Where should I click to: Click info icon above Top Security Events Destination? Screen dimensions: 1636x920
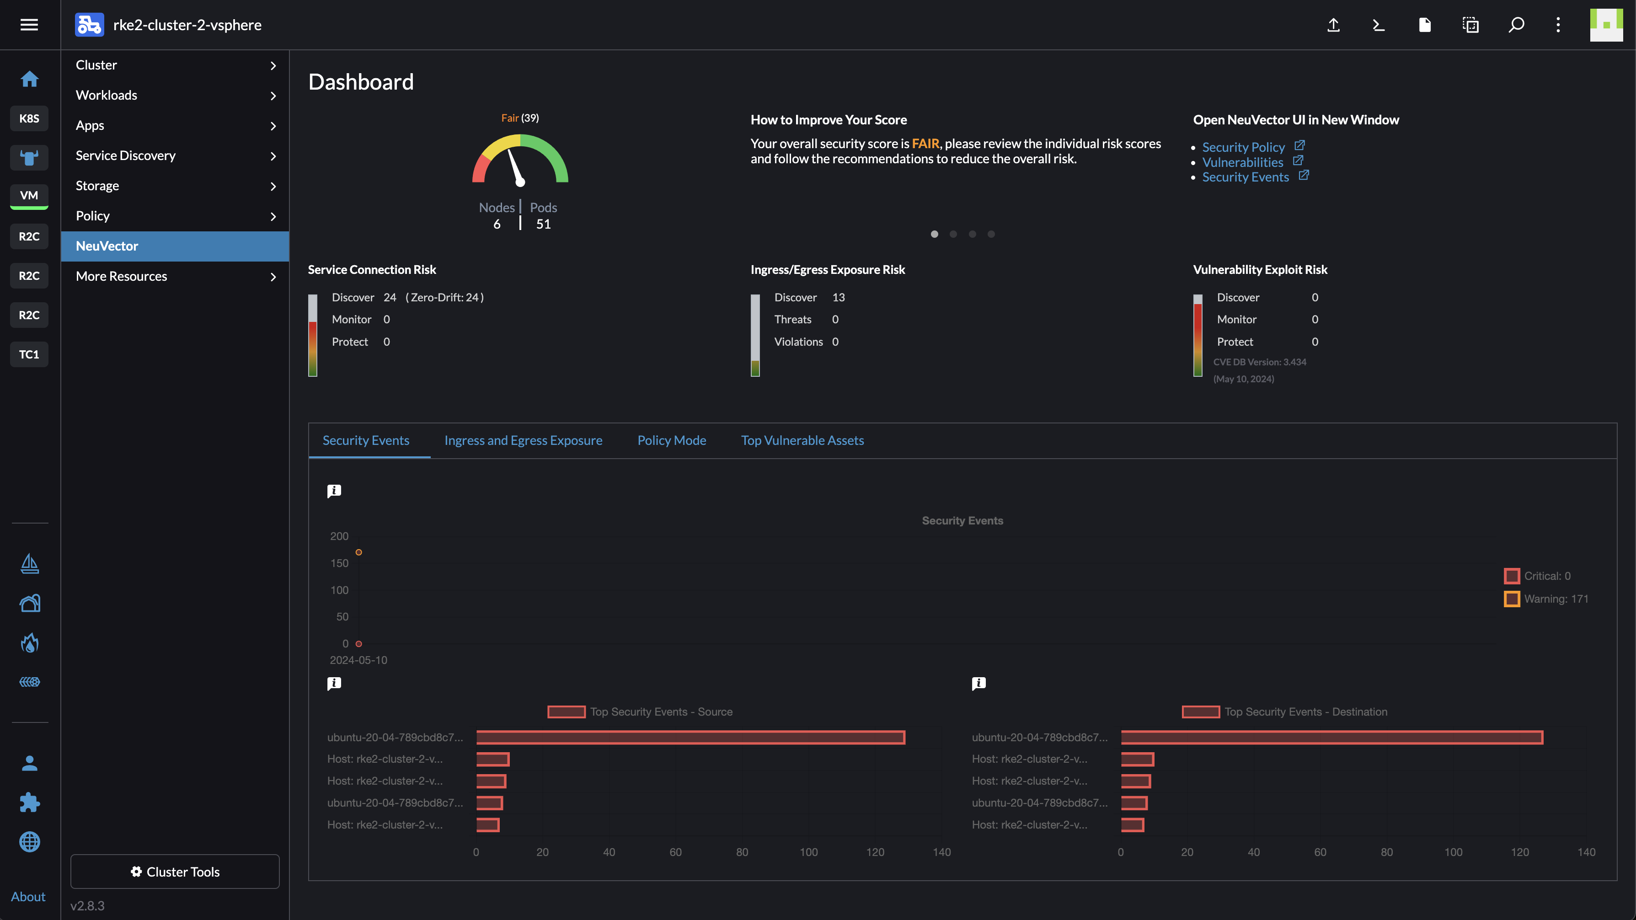point(978,683)
